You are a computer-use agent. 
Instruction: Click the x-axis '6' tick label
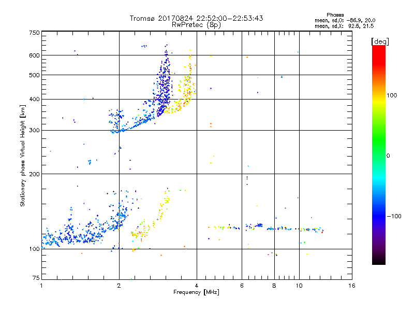pyautogui.click(x=242, y=286)
